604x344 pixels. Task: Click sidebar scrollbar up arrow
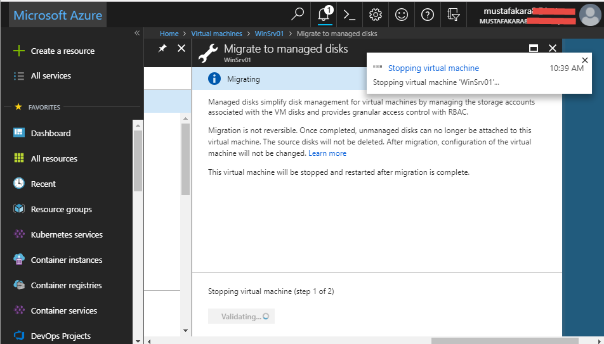[x=138, y=125]
